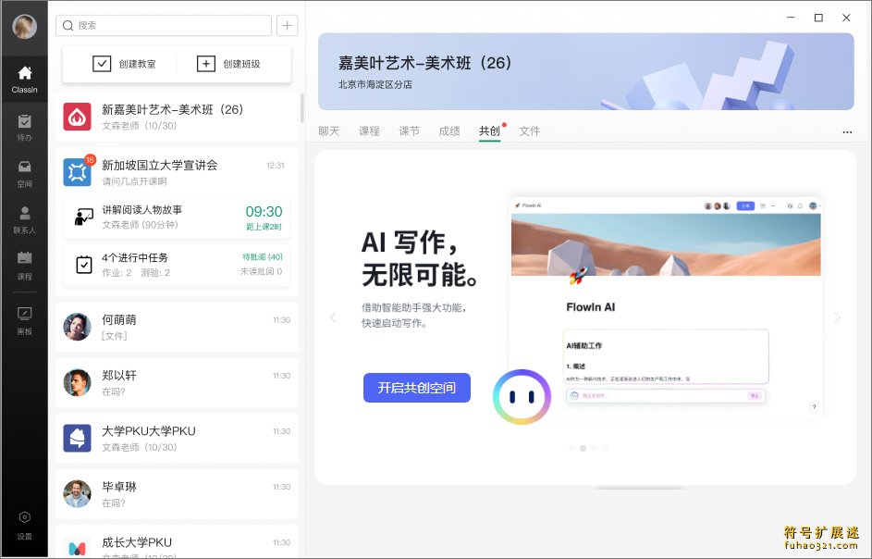Select the third carousel pagination dot

tap(594, 448)
